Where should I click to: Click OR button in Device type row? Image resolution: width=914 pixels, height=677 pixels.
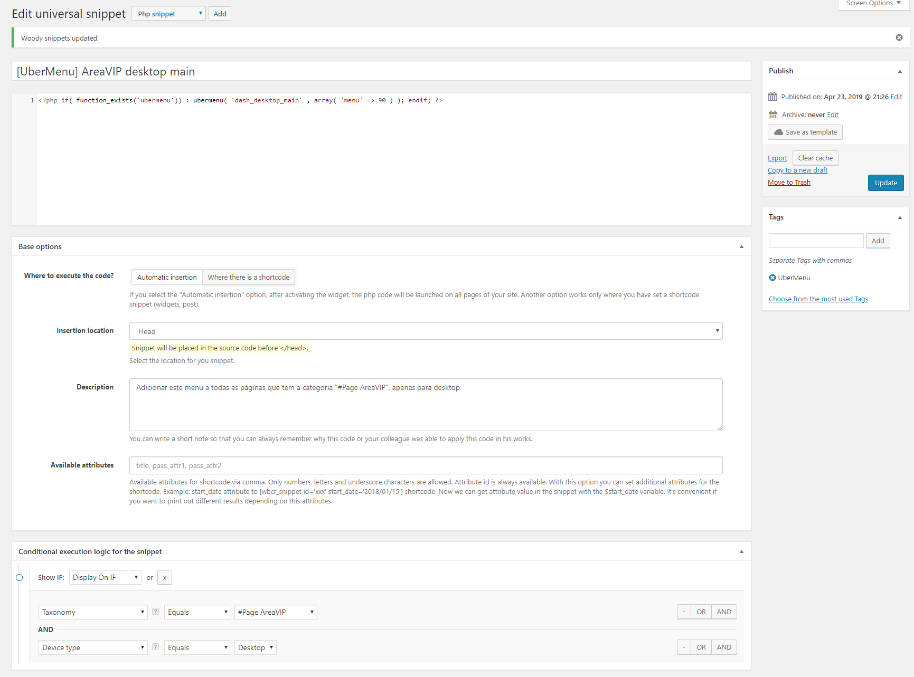701,647
